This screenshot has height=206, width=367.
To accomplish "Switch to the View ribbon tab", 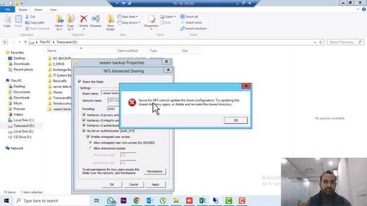I will point(53,10).
